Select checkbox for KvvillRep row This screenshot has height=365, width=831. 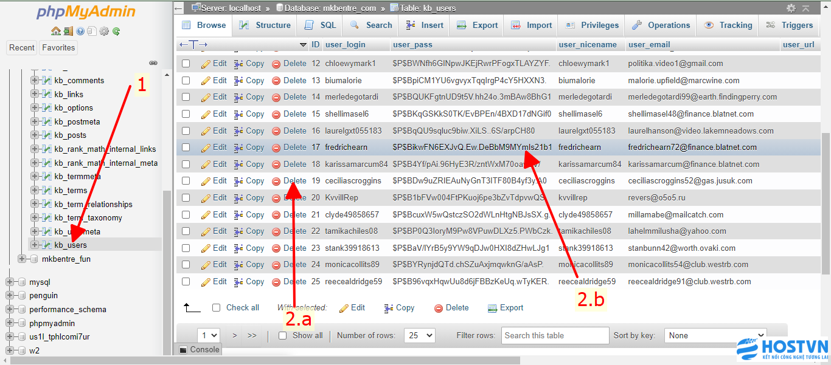point(186,198)
